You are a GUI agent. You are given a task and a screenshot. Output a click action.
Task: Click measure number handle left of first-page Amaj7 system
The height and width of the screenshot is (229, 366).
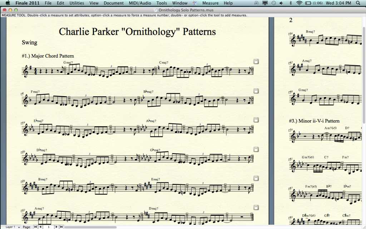pyautogui.click(x=23, y=211)
